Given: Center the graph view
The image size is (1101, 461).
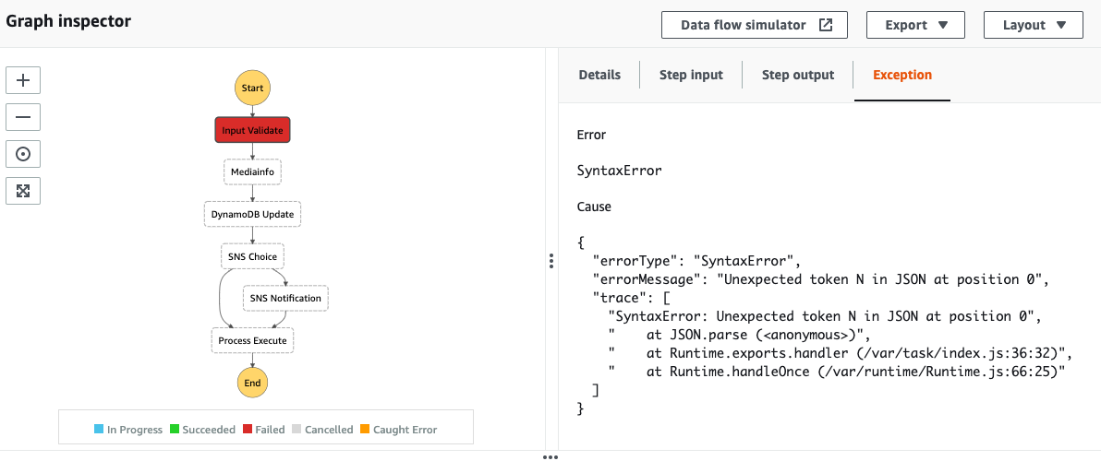Looking at the screenshot, I should point(23,153).
